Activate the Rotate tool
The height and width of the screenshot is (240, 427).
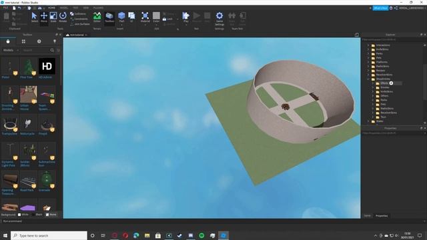pyautogui.click(x=63, y=17)
